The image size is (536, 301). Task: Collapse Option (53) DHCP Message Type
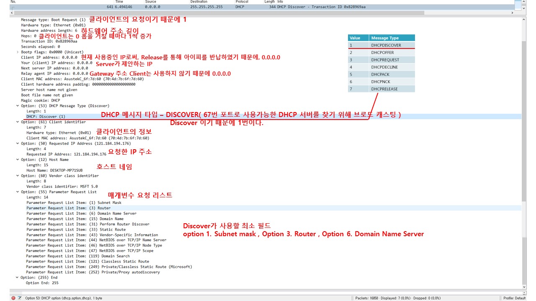point(17,106)
